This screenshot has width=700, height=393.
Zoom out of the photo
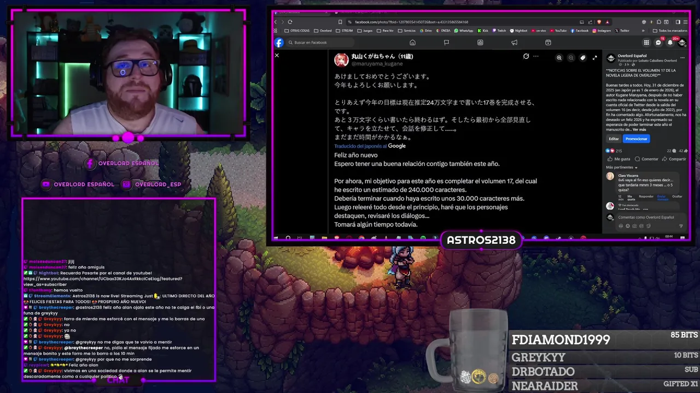(571, 57)
